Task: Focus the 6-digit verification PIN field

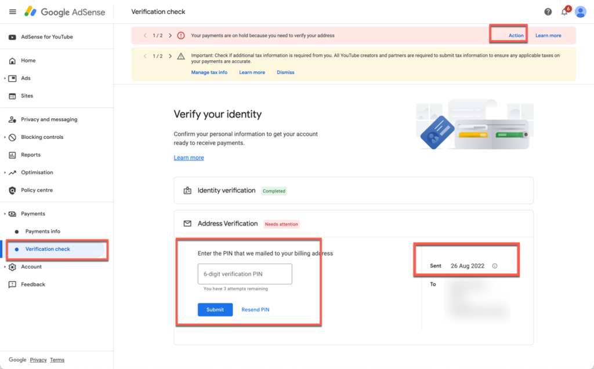Action: pyautogui.click(x=245, y=274)
